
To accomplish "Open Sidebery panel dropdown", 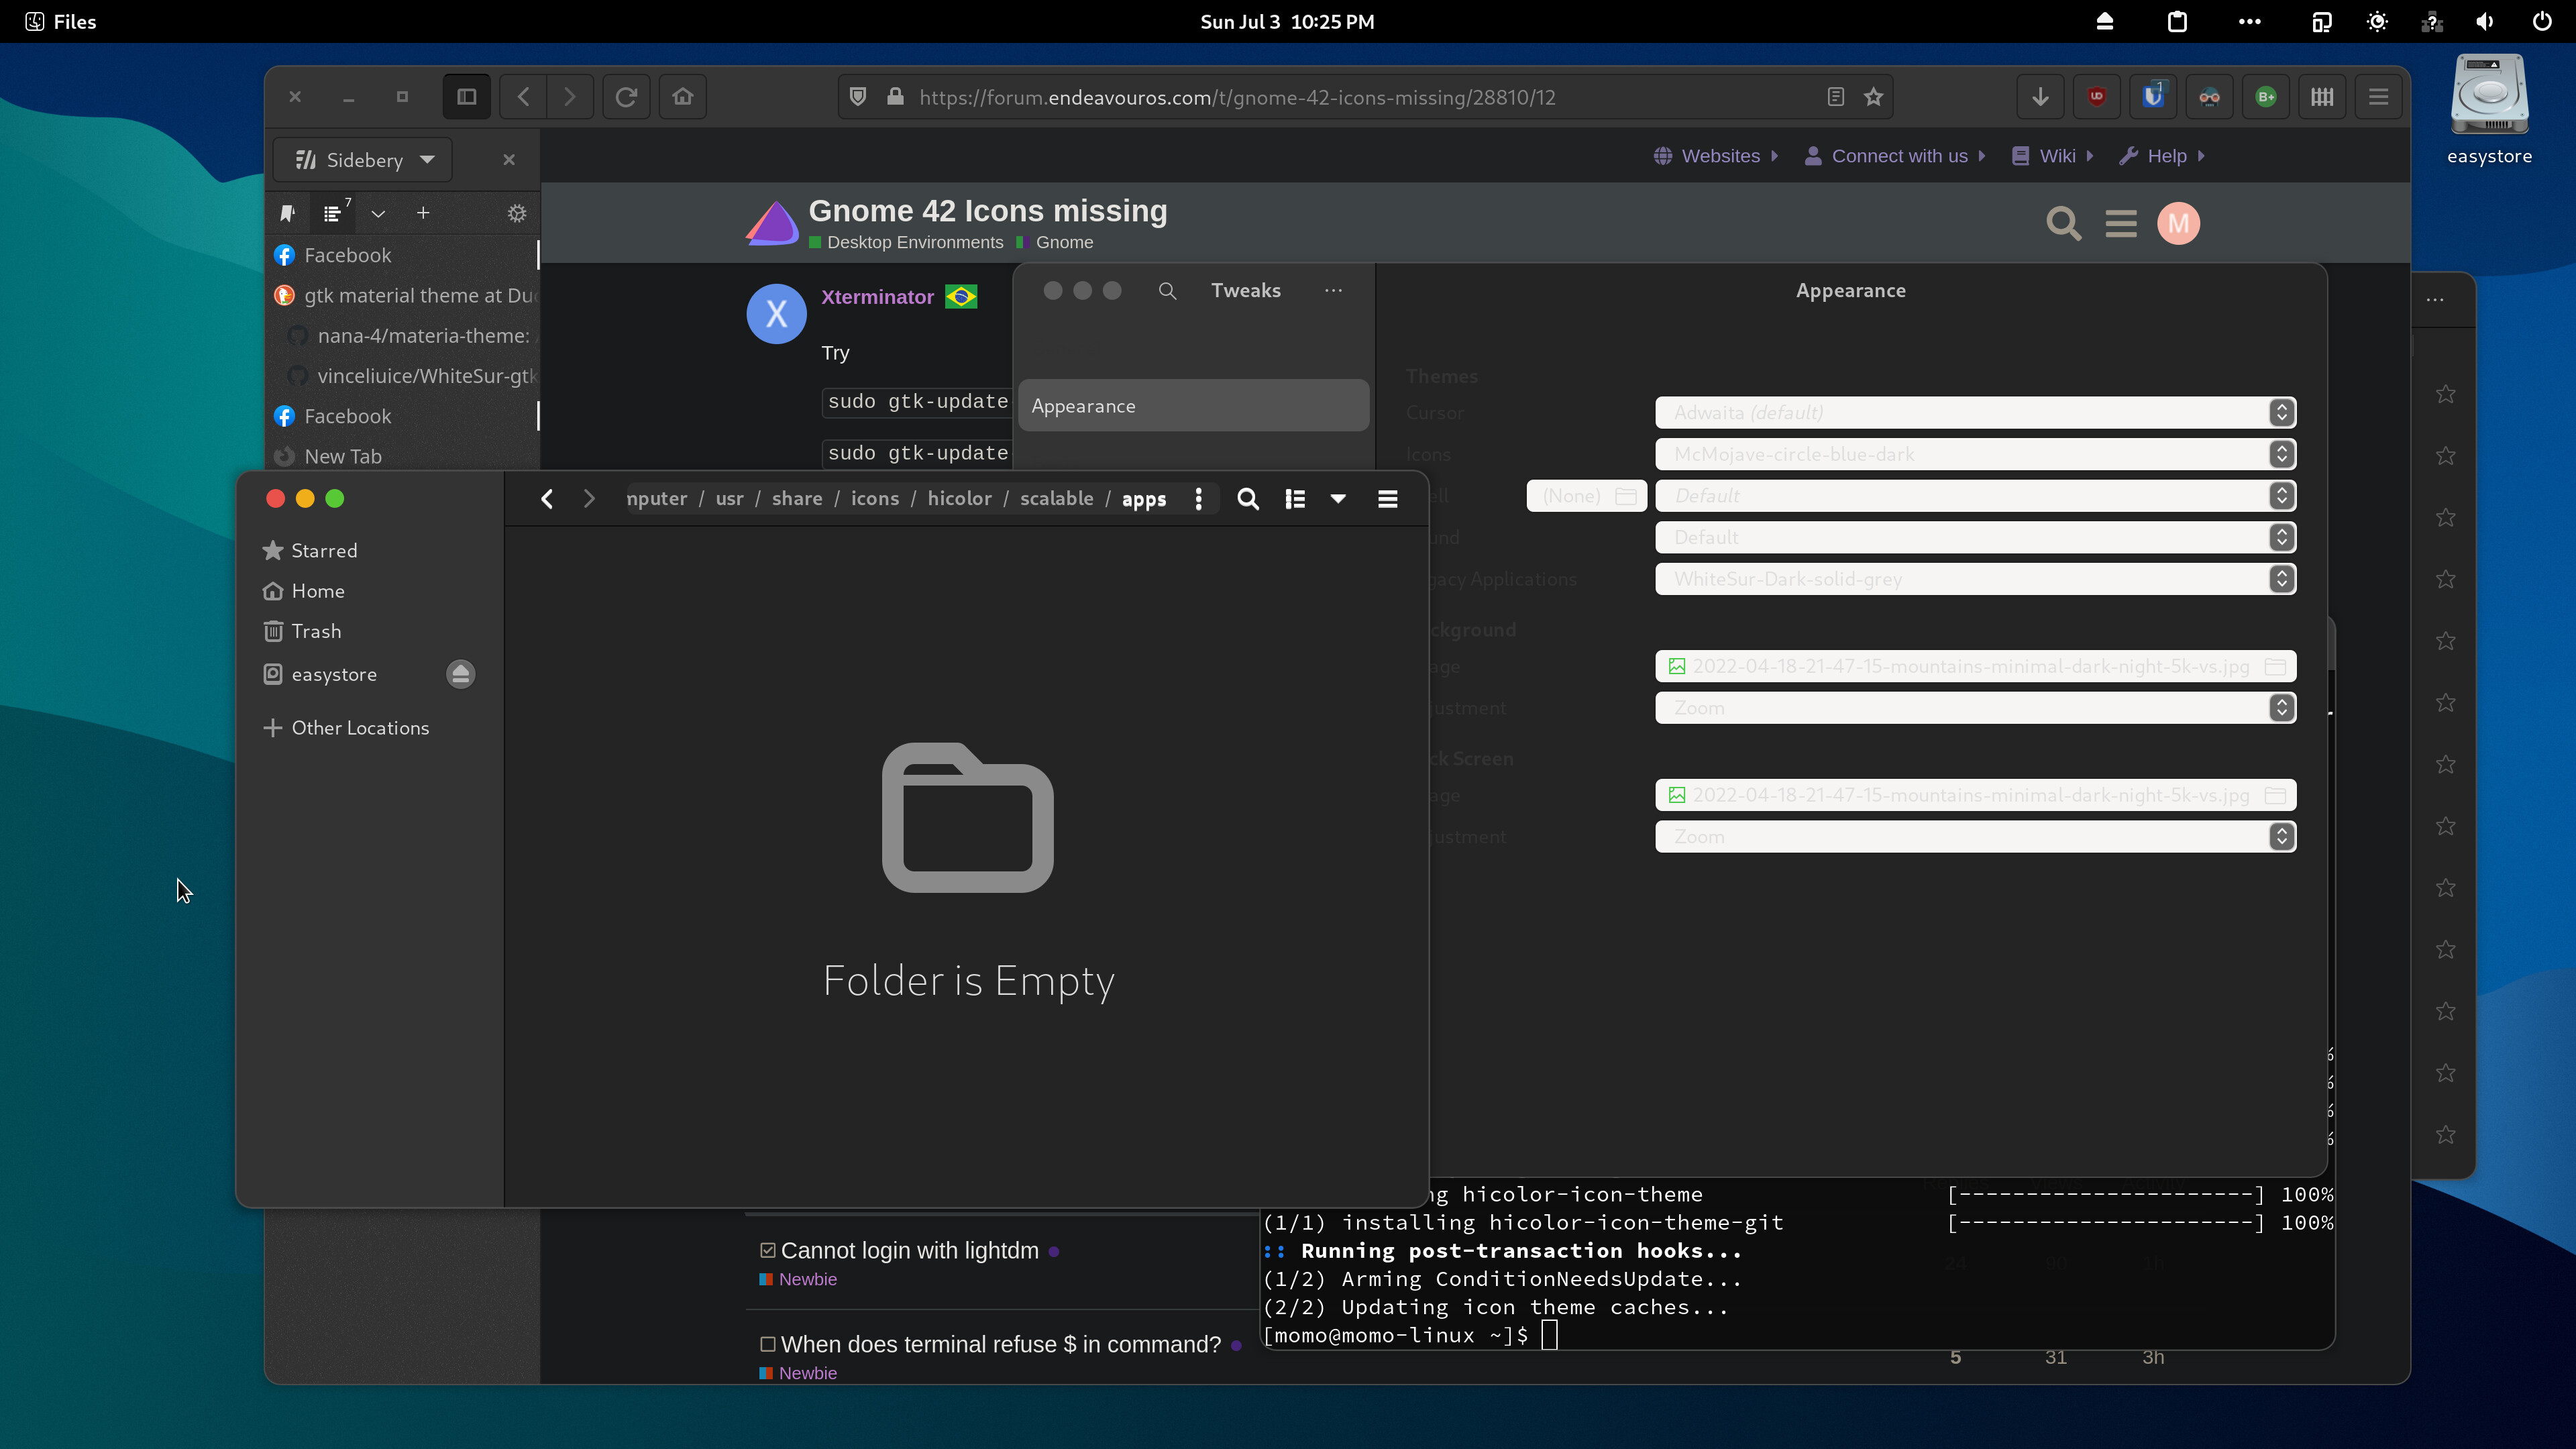I will (x=363, y=160).
